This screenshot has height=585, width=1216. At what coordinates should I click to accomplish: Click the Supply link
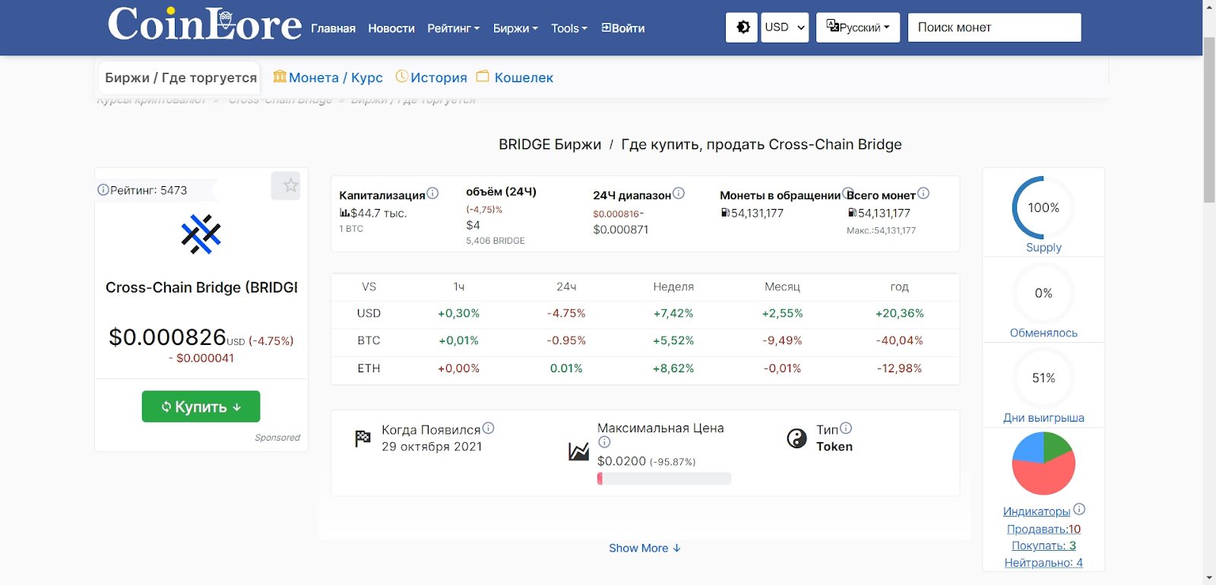click(x=1043, y=248)
